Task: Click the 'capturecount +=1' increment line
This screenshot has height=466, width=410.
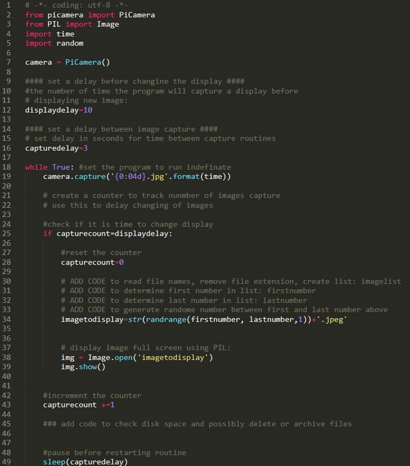Action: click(x=79, y=405)
